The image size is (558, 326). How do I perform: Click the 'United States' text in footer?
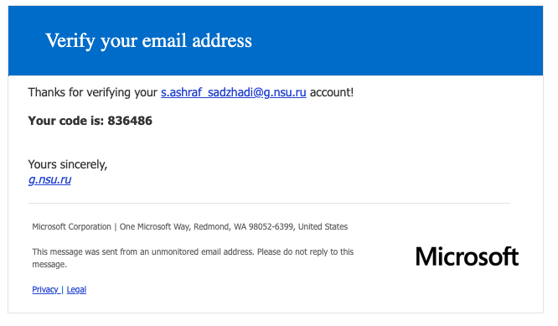pyautogui.click(x=323, y=227)
